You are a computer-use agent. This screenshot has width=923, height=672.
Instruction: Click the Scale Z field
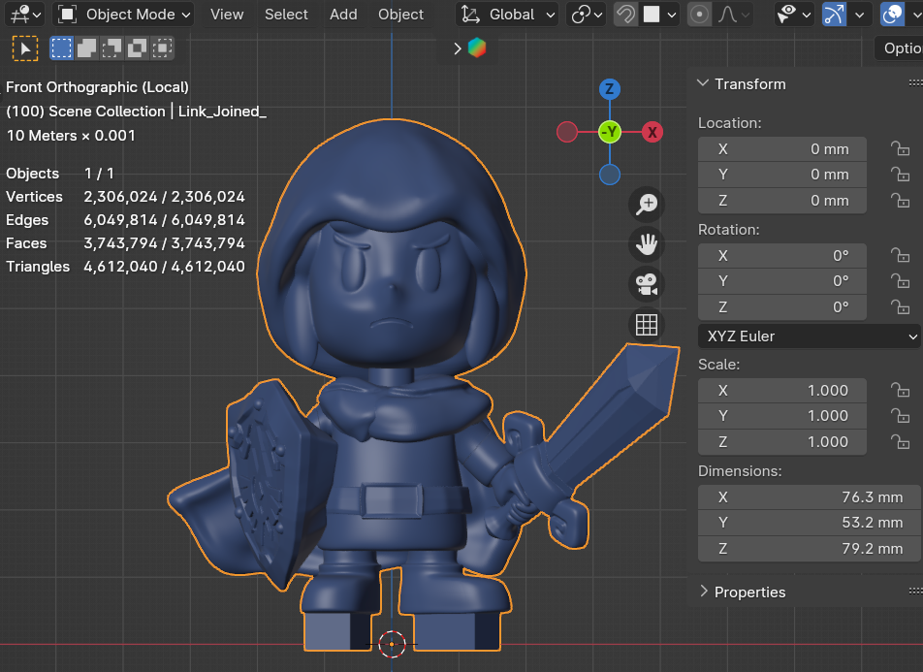(781, 442)
